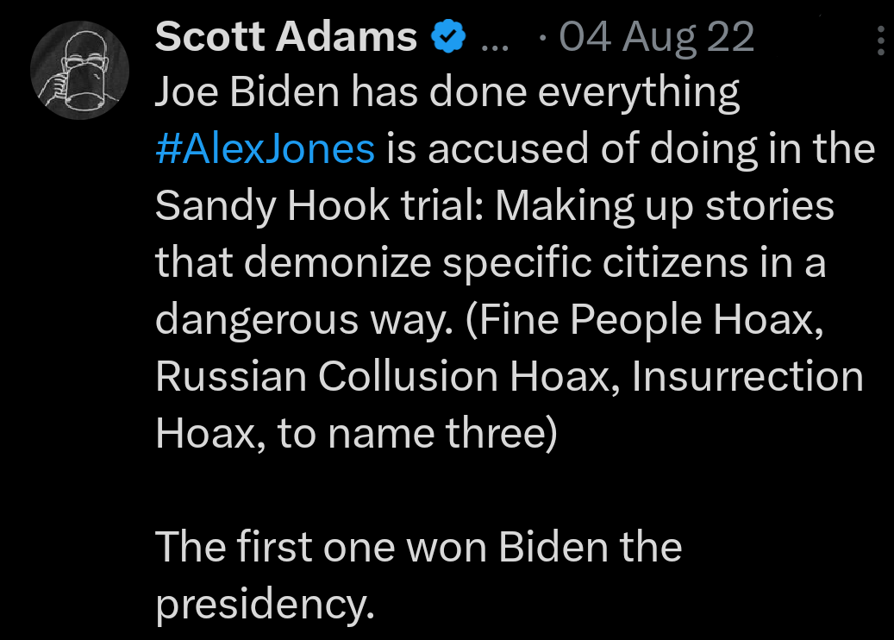Viewport: 894px width, 640px height.
Task: Click the profile picture showing the cartoon drawing
Action: pyautogui.click(x=79, y=69)
